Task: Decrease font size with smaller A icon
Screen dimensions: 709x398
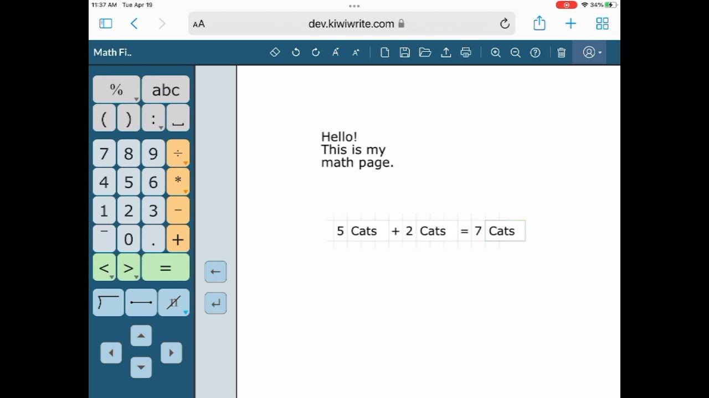Action: click(356, 53)
